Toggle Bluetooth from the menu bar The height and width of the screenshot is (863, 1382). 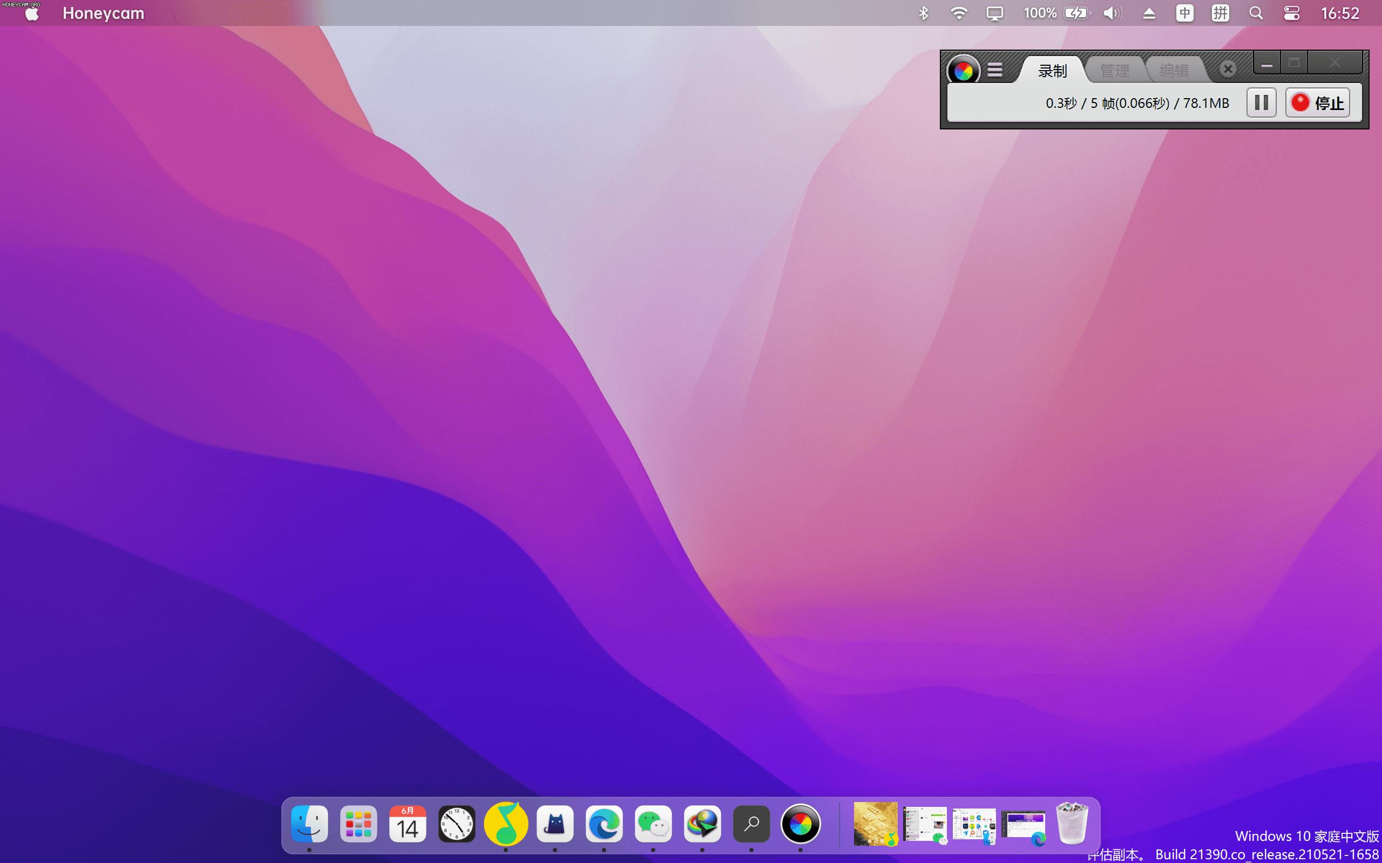pos(925,12)
